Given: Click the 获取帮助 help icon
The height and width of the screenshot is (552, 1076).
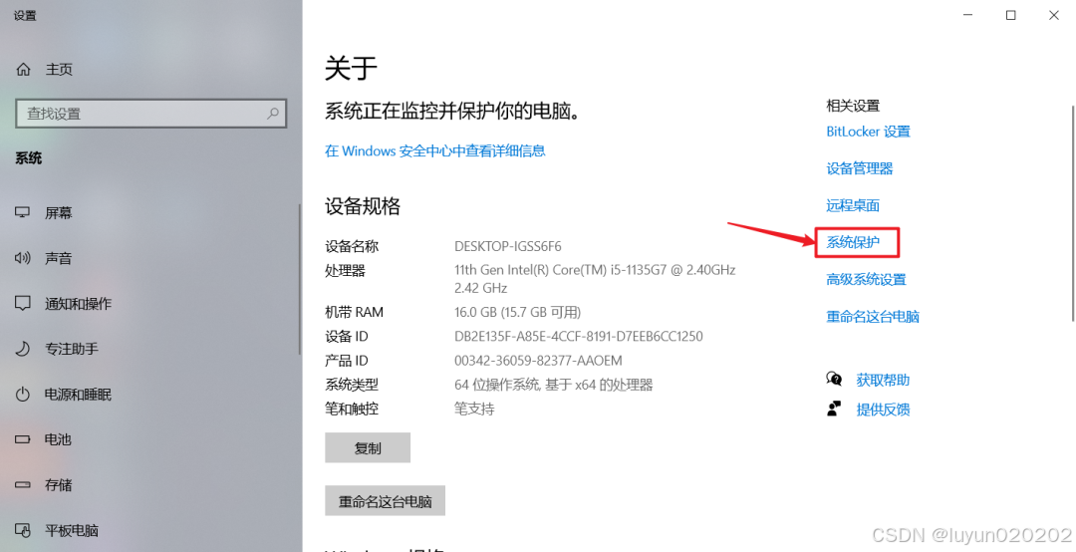Looking at the screenshot, I should point(834,379).
